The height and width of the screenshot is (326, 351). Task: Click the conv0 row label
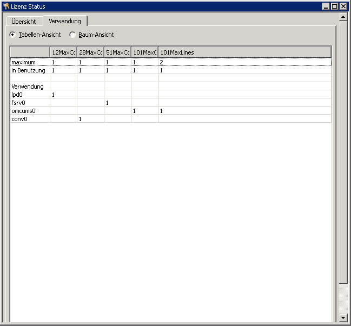pyautogui.click(x=19, y=119)
